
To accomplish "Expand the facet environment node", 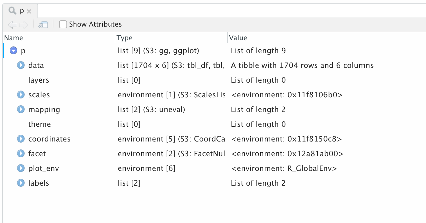I will pos(21,154).
